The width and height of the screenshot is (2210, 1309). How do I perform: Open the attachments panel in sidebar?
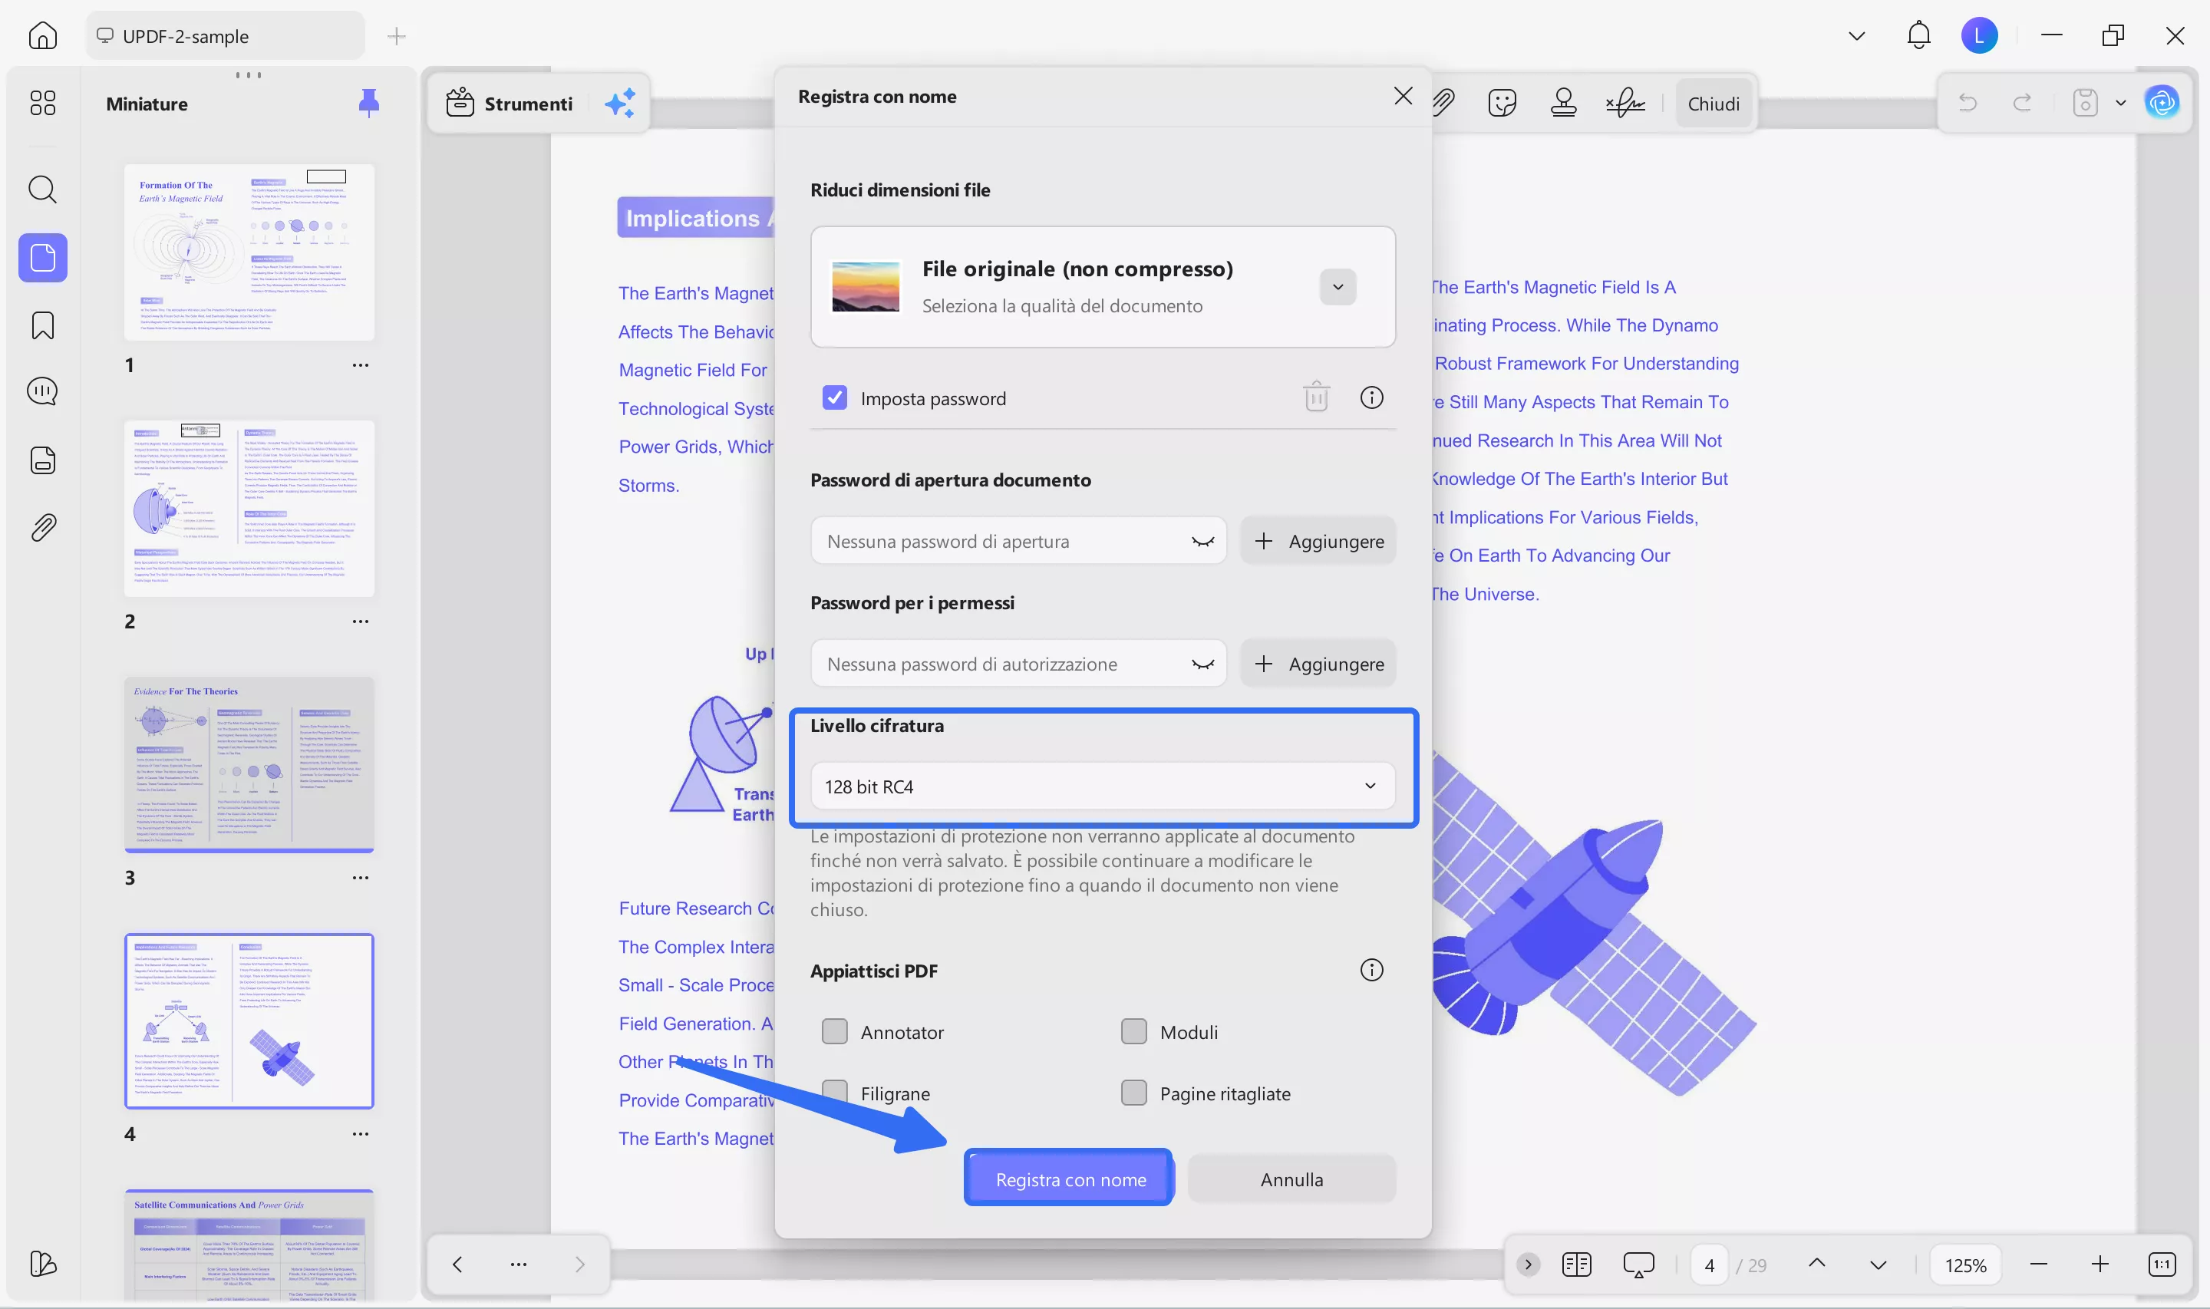tap(41, 526)
